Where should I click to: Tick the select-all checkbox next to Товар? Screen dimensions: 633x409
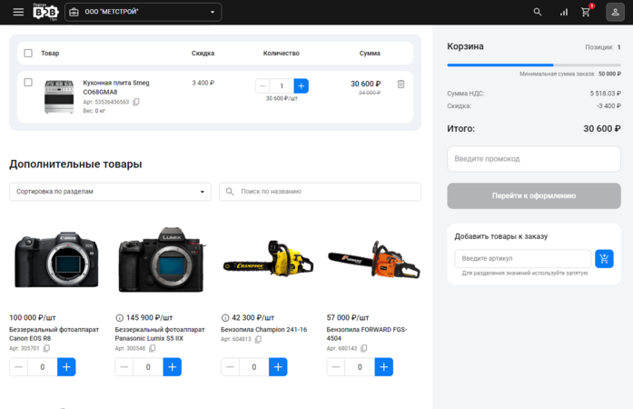pos(28,53)
